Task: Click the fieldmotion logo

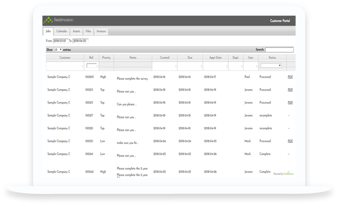Action: [x=58, y=20]
